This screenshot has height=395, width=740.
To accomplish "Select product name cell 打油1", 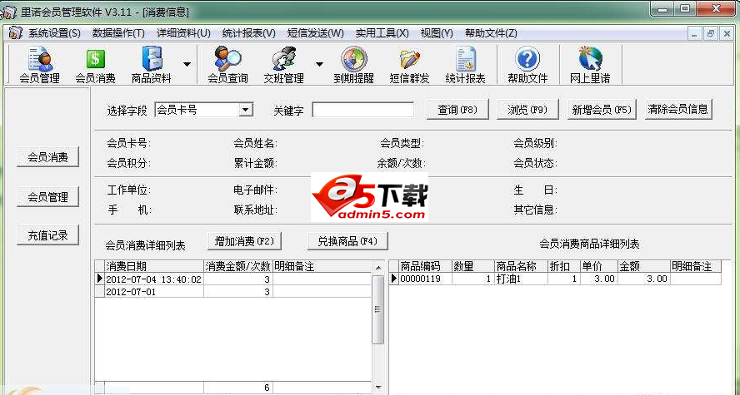I will [521, 279].
